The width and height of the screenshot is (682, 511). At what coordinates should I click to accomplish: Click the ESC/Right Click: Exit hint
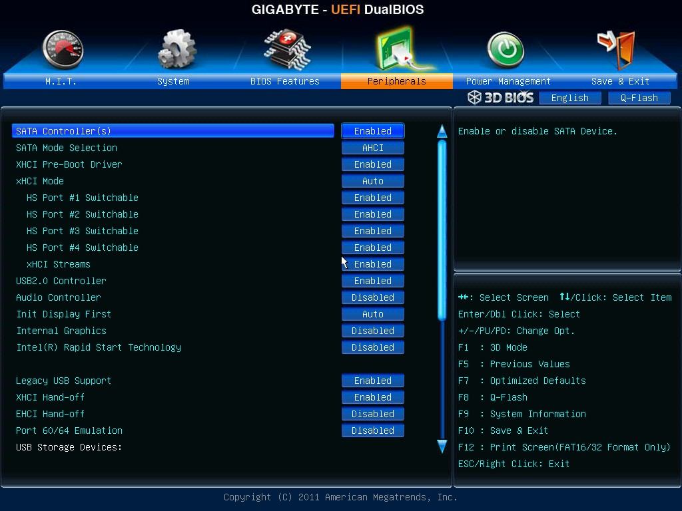pos(513,464)
